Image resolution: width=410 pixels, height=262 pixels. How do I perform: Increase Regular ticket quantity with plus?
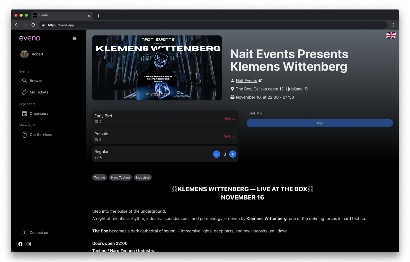[233, 154]
